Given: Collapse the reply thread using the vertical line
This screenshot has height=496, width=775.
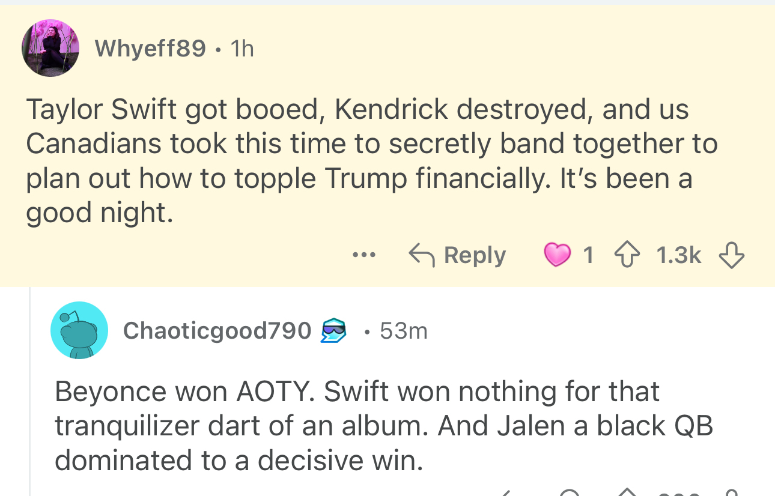Looking at the screenshot, I should tap(30, 390).
